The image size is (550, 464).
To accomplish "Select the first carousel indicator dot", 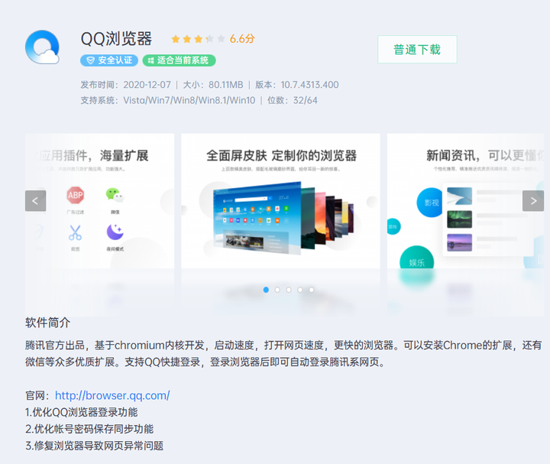I will click(266, 290).
